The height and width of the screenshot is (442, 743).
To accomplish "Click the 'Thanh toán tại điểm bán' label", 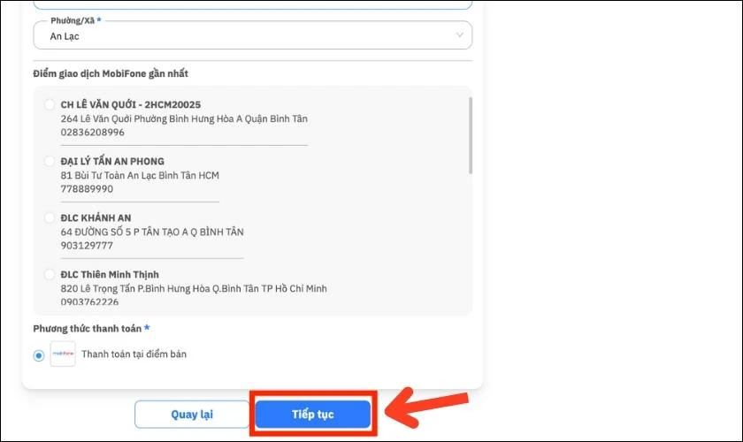I will 134,354.
